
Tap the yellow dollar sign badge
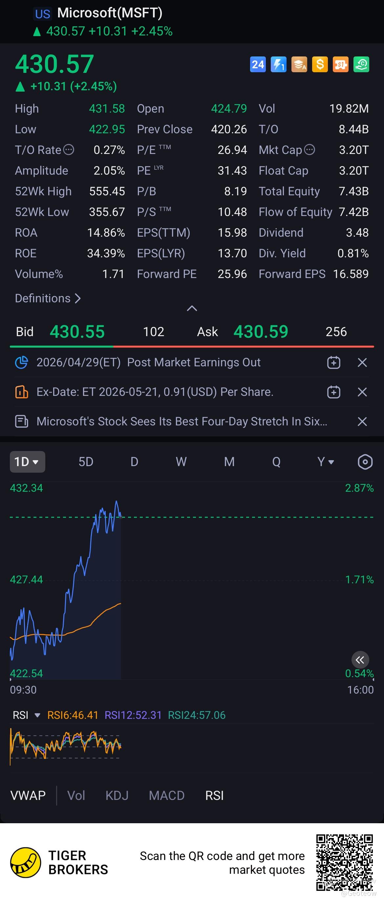pos(320,64)
